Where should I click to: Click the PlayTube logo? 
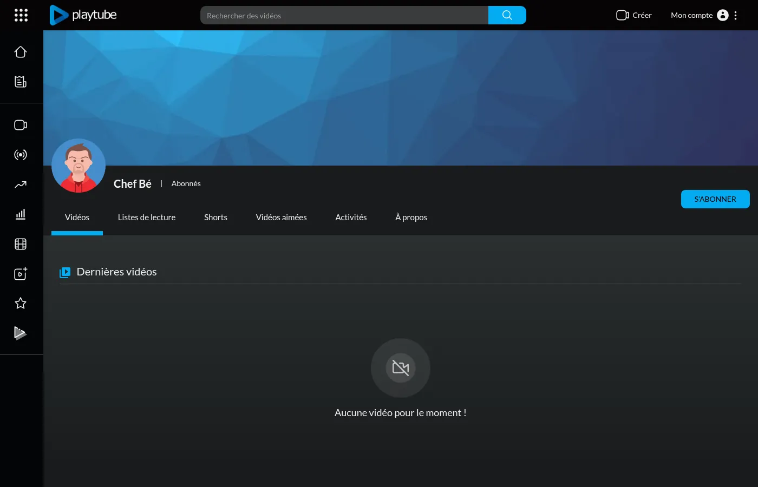[83, 15]
